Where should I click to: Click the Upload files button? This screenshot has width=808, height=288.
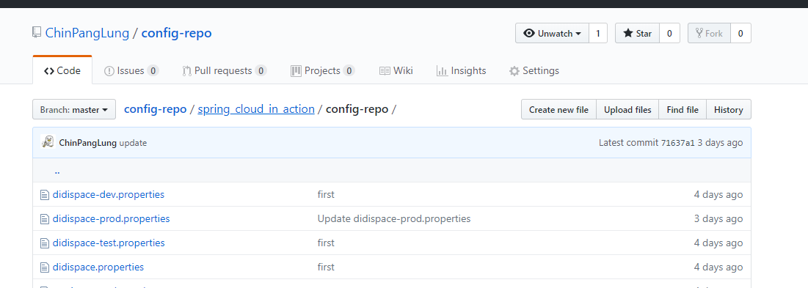[627, 109]
